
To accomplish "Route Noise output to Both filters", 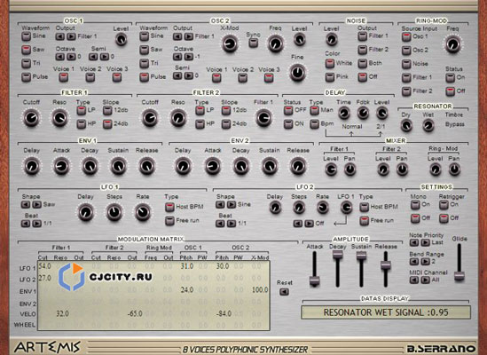I will (x=363, y=63).
